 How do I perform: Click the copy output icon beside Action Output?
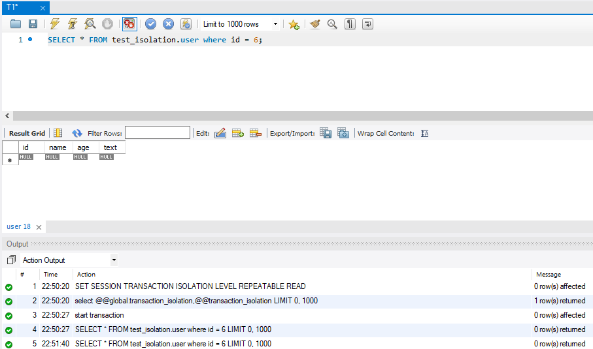11,260
